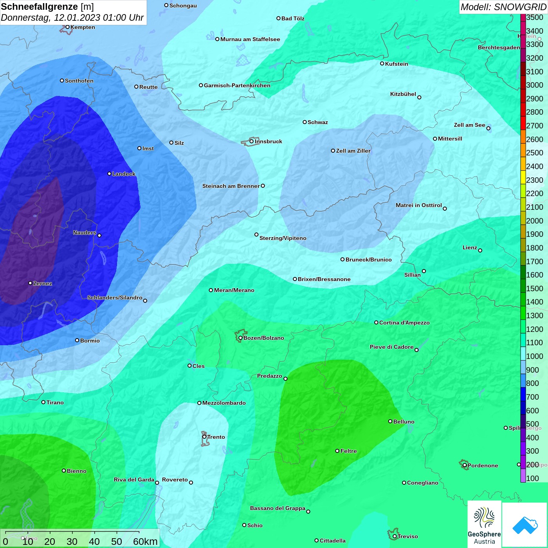Click the Berchtesgaden label
Image resolution: width=548 pixels, height=548 pixels.
tap(499, 47)
